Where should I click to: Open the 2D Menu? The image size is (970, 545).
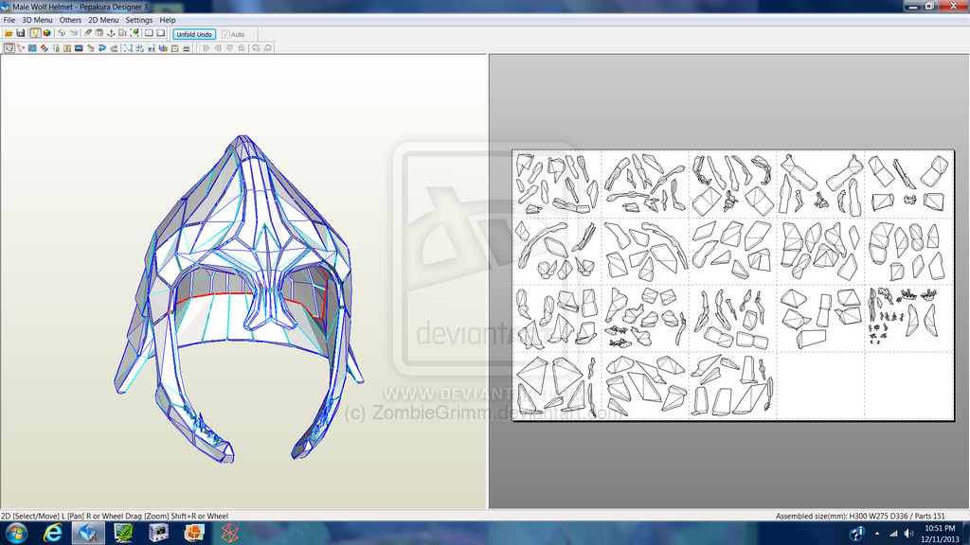[103, 20]
